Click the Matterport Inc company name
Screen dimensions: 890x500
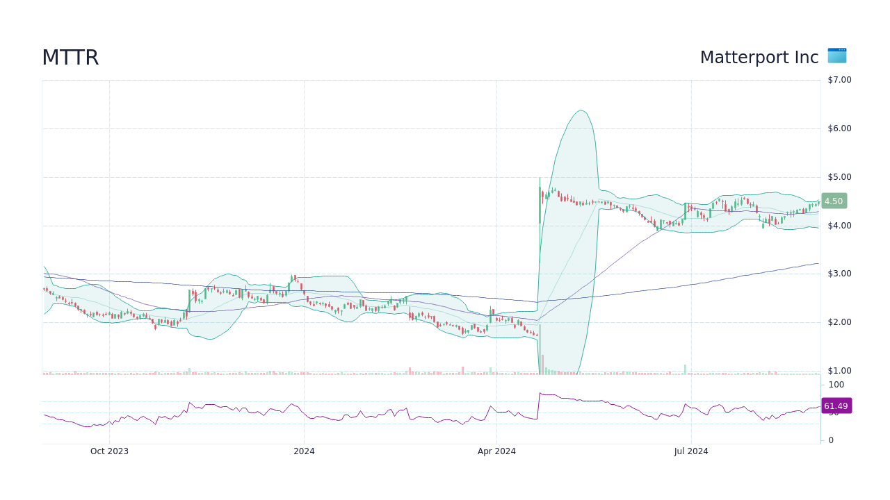click(x=759, y=58)
